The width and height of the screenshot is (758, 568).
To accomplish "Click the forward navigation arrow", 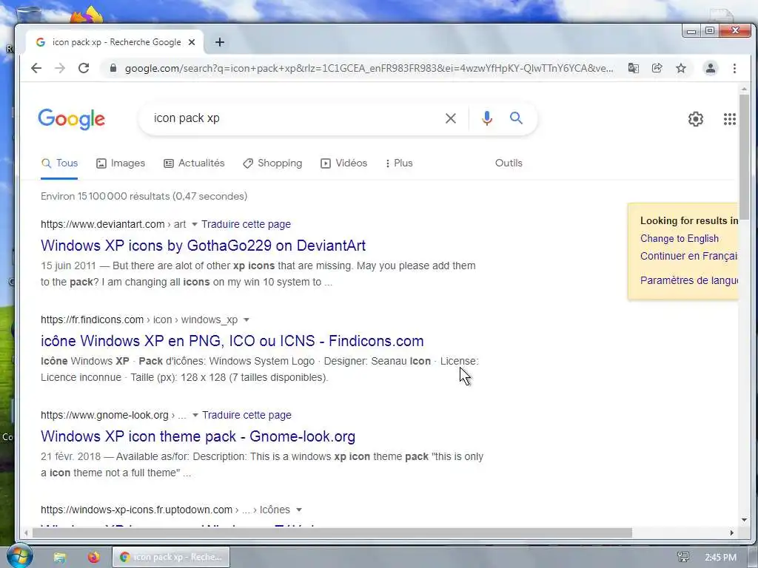I will click(x=60, y=68).
